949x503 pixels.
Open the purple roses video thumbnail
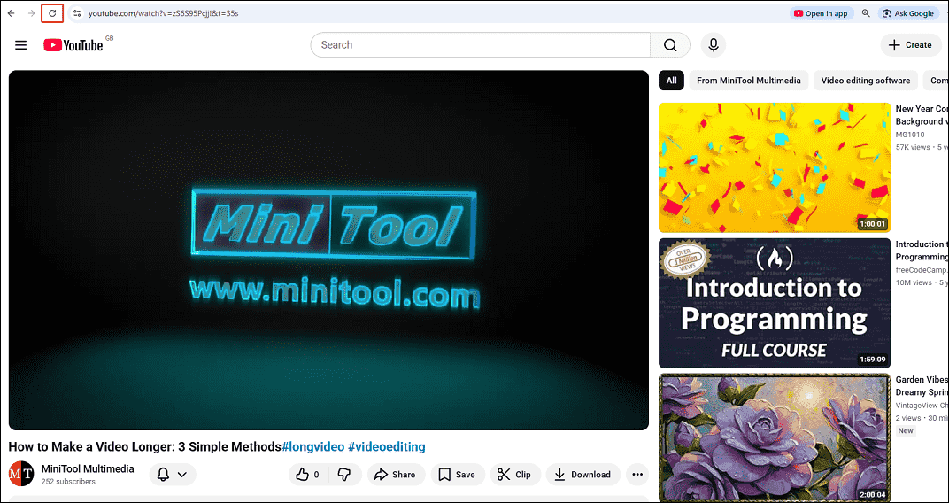tap(775, 437)
